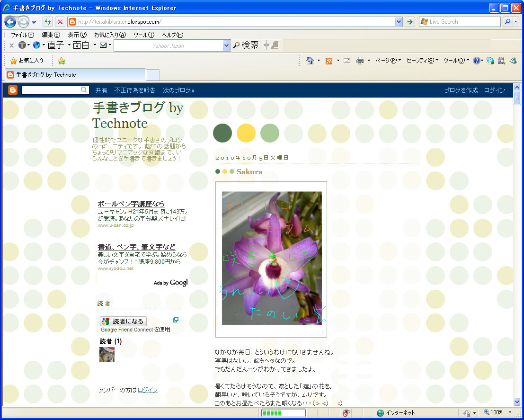Click the 不正行為を報告 link
Viewport: 524px width, 420px height.
(135, 90)
